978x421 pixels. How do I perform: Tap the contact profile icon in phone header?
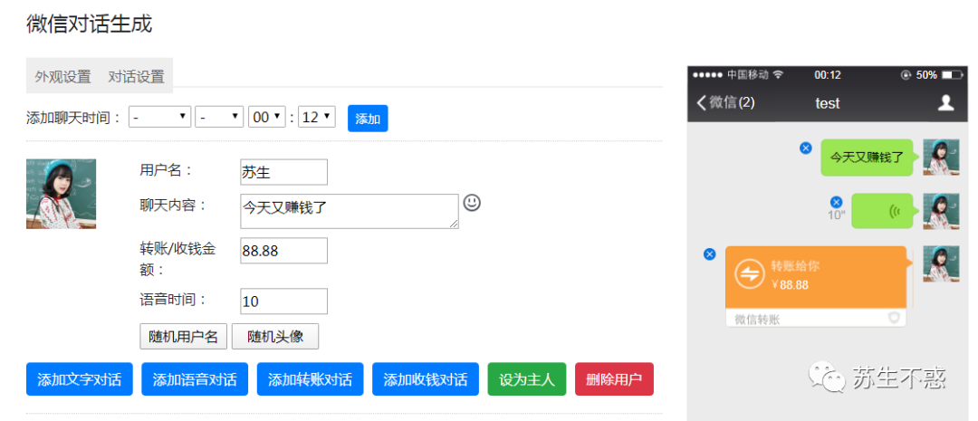coord(945,103)
